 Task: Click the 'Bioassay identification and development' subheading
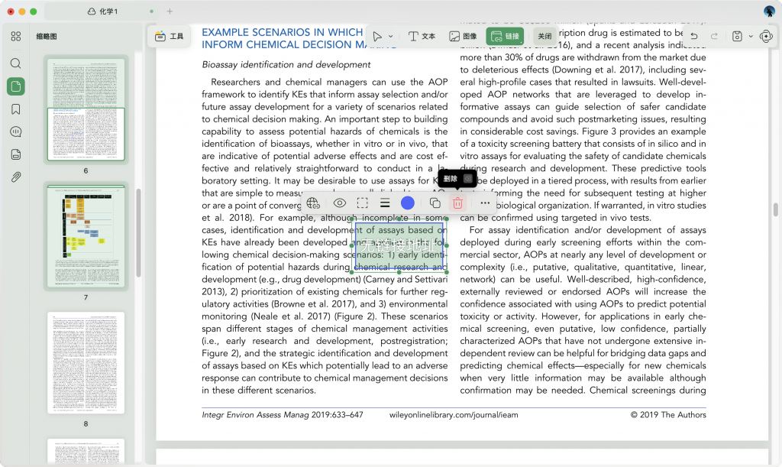point(286,65)
